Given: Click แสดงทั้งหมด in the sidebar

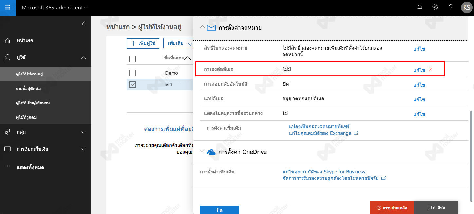Looking at the screenshot, I should pos(30,167).
